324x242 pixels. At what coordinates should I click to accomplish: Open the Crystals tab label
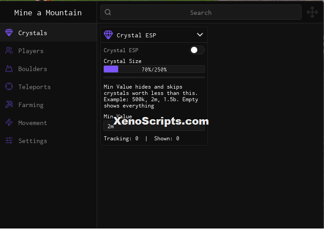pyautogui.click(x=33, y=33)
